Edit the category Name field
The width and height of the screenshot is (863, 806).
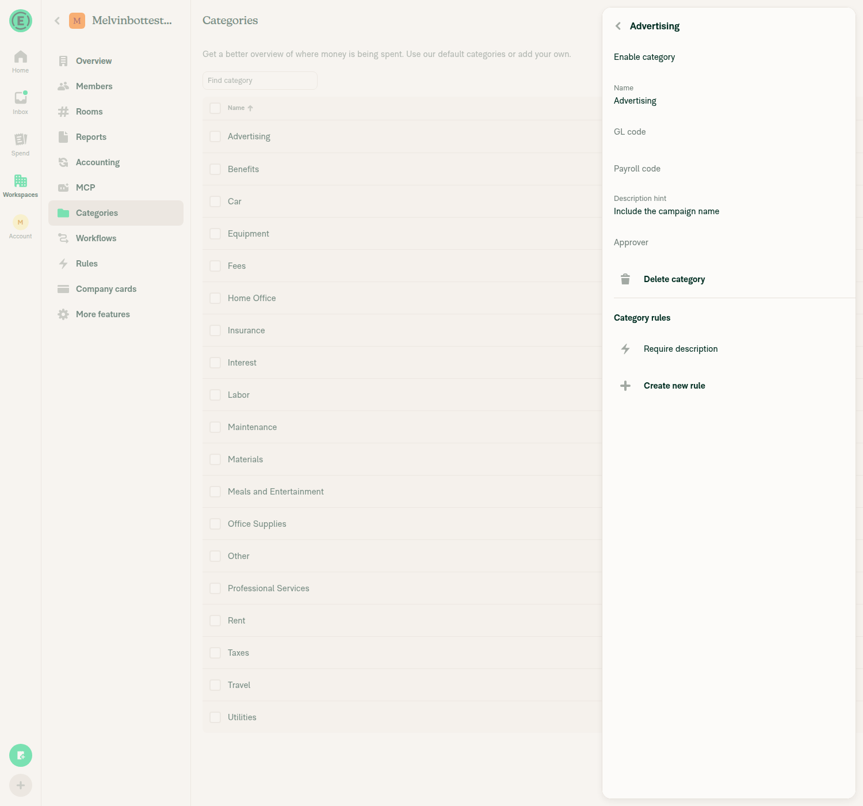(x=729, y=95)
